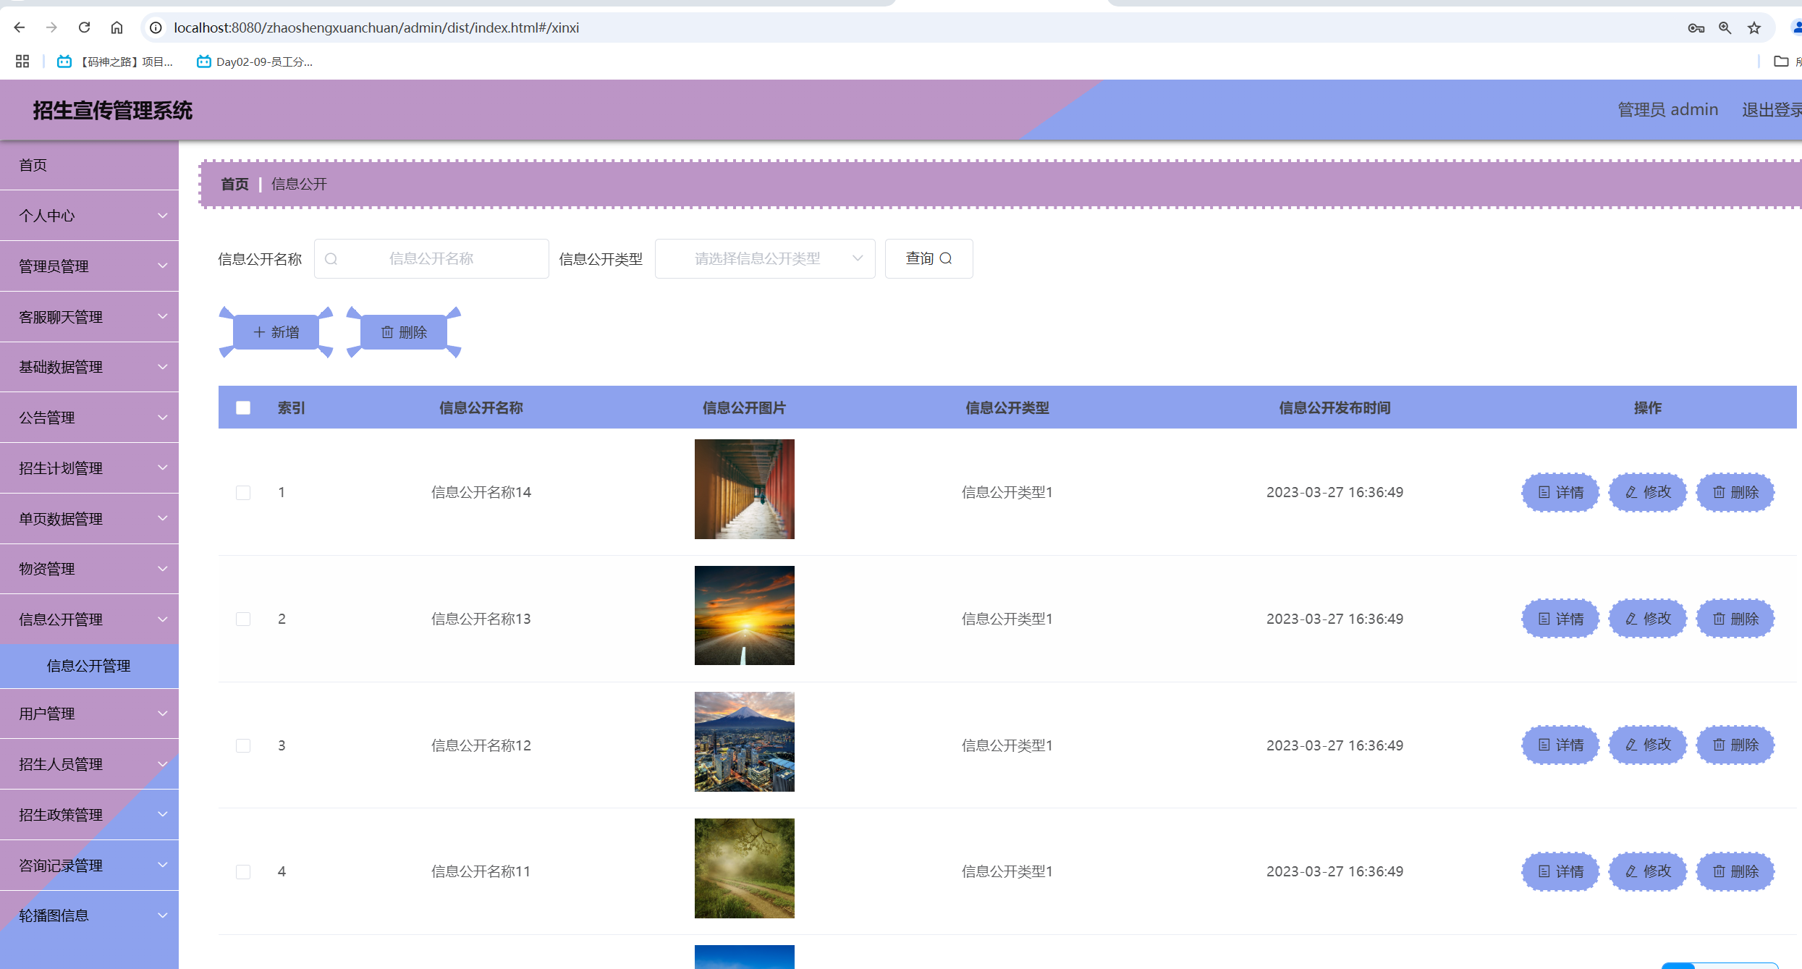Click 修改 for 信息公开名称11
1802x969 pixels.
[1648, 871]
